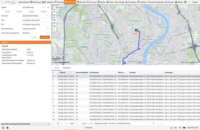Click the page number input field

78,123
